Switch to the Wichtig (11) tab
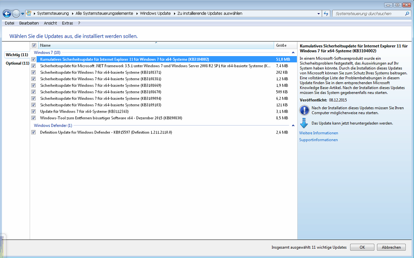Screen dimensions: 414x258 (17, 55)
